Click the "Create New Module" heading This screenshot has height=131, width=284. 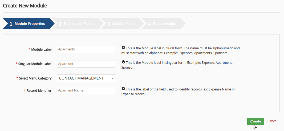point(25,6)
